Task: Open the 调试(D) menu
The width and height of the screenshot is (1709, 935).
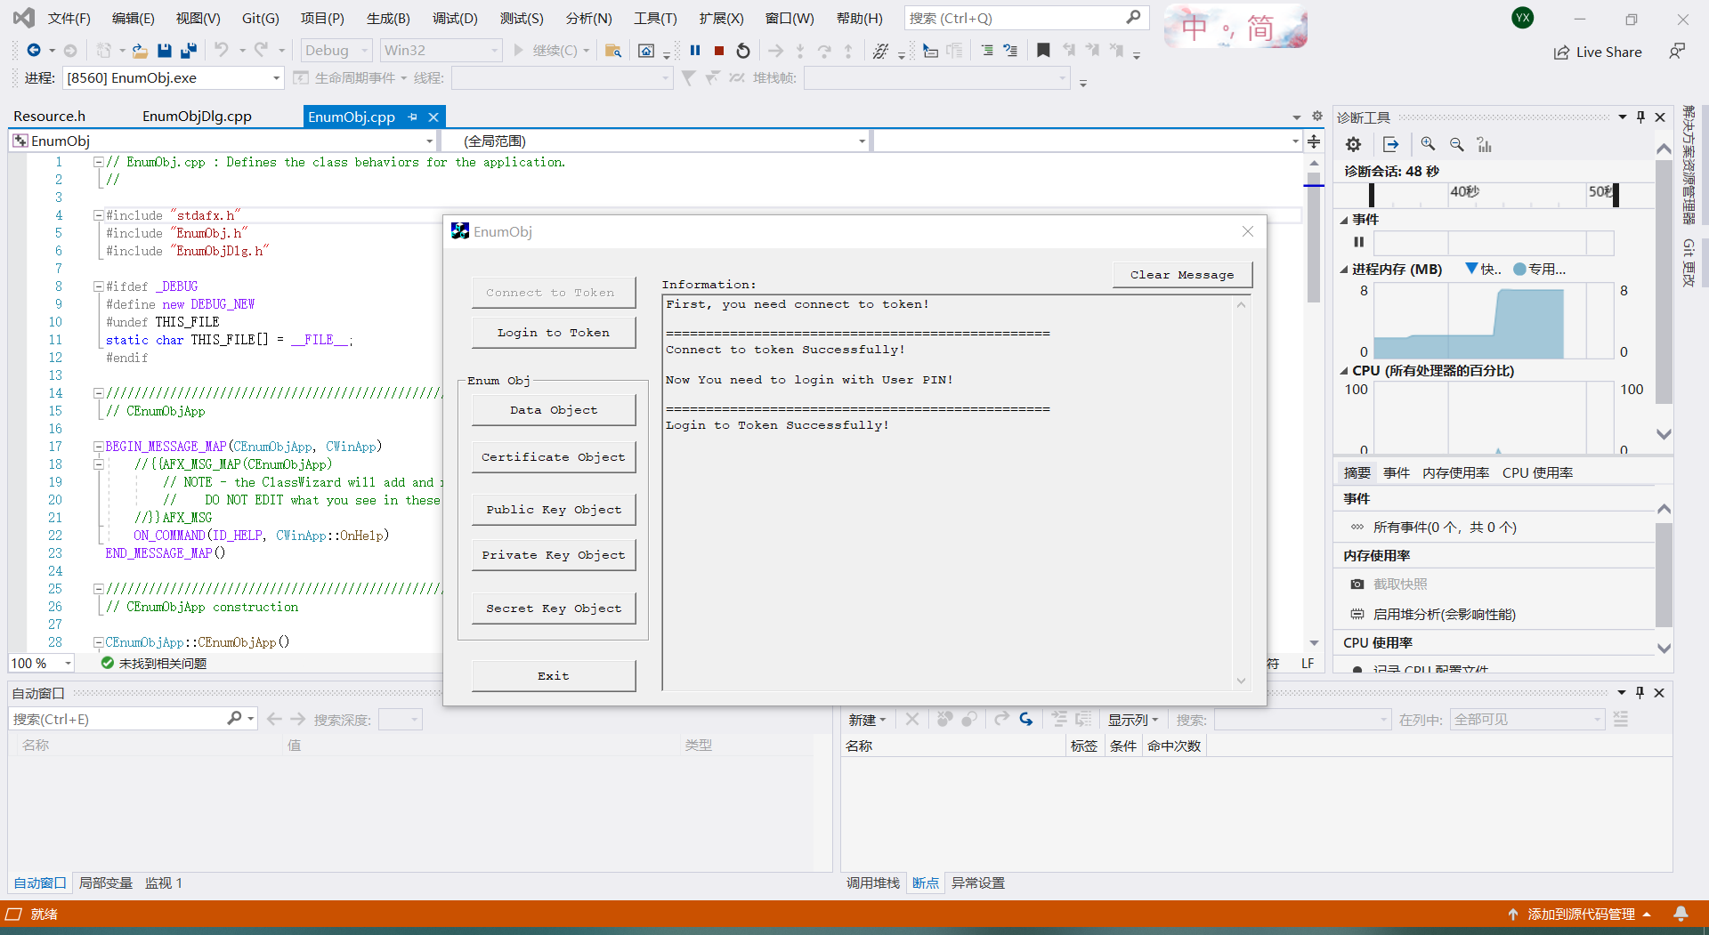Action: [454, 18]
